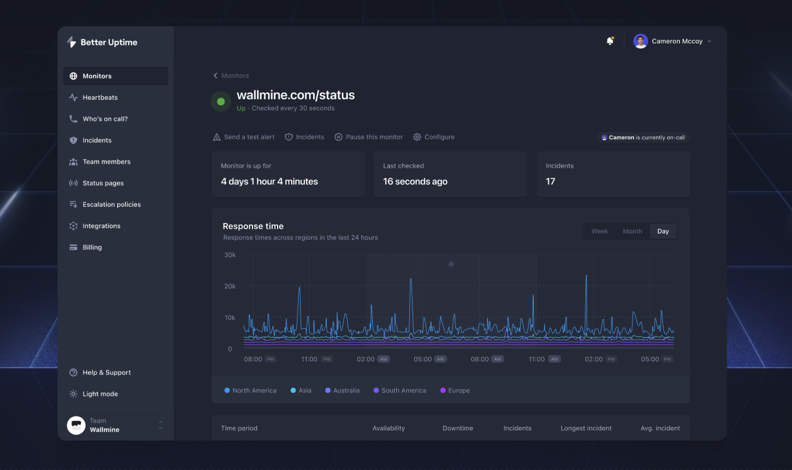Select the Heartbeats sidebar icon

73,97
